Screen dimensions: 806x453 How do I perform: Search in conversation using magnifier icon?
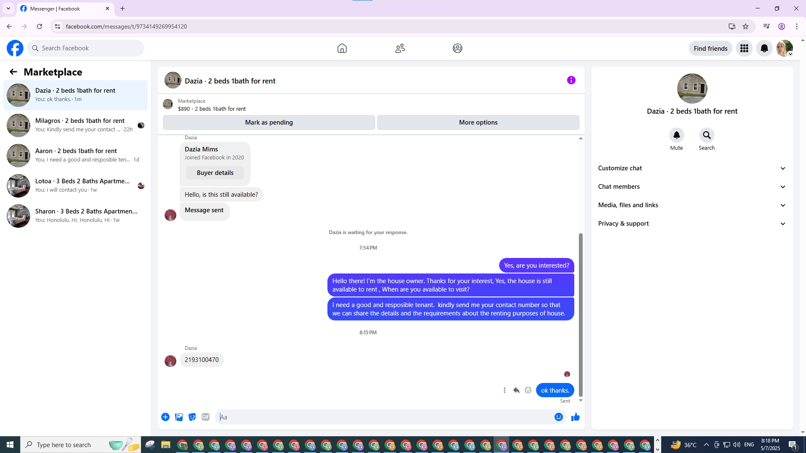coord(707,135)
